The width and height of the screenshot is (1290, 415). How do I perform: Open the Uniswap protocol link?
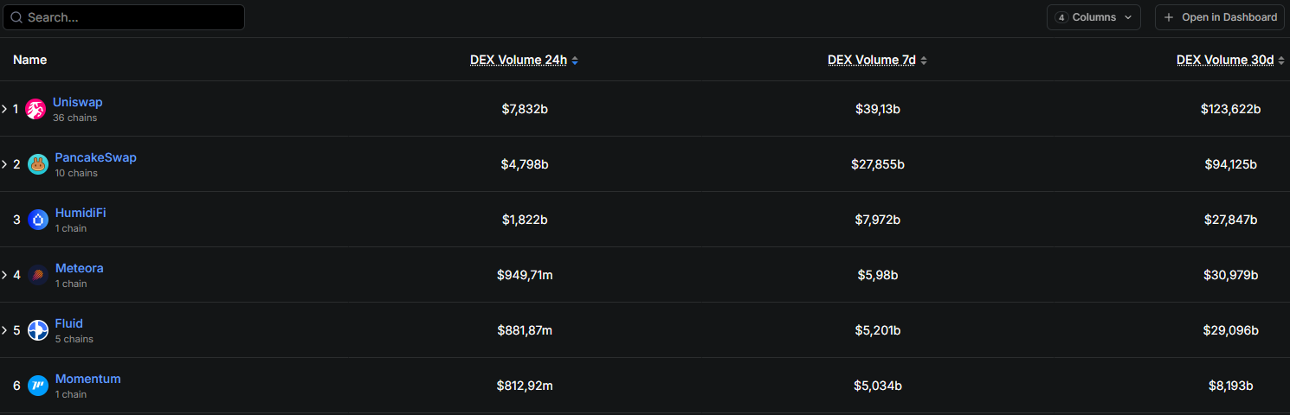77,102
